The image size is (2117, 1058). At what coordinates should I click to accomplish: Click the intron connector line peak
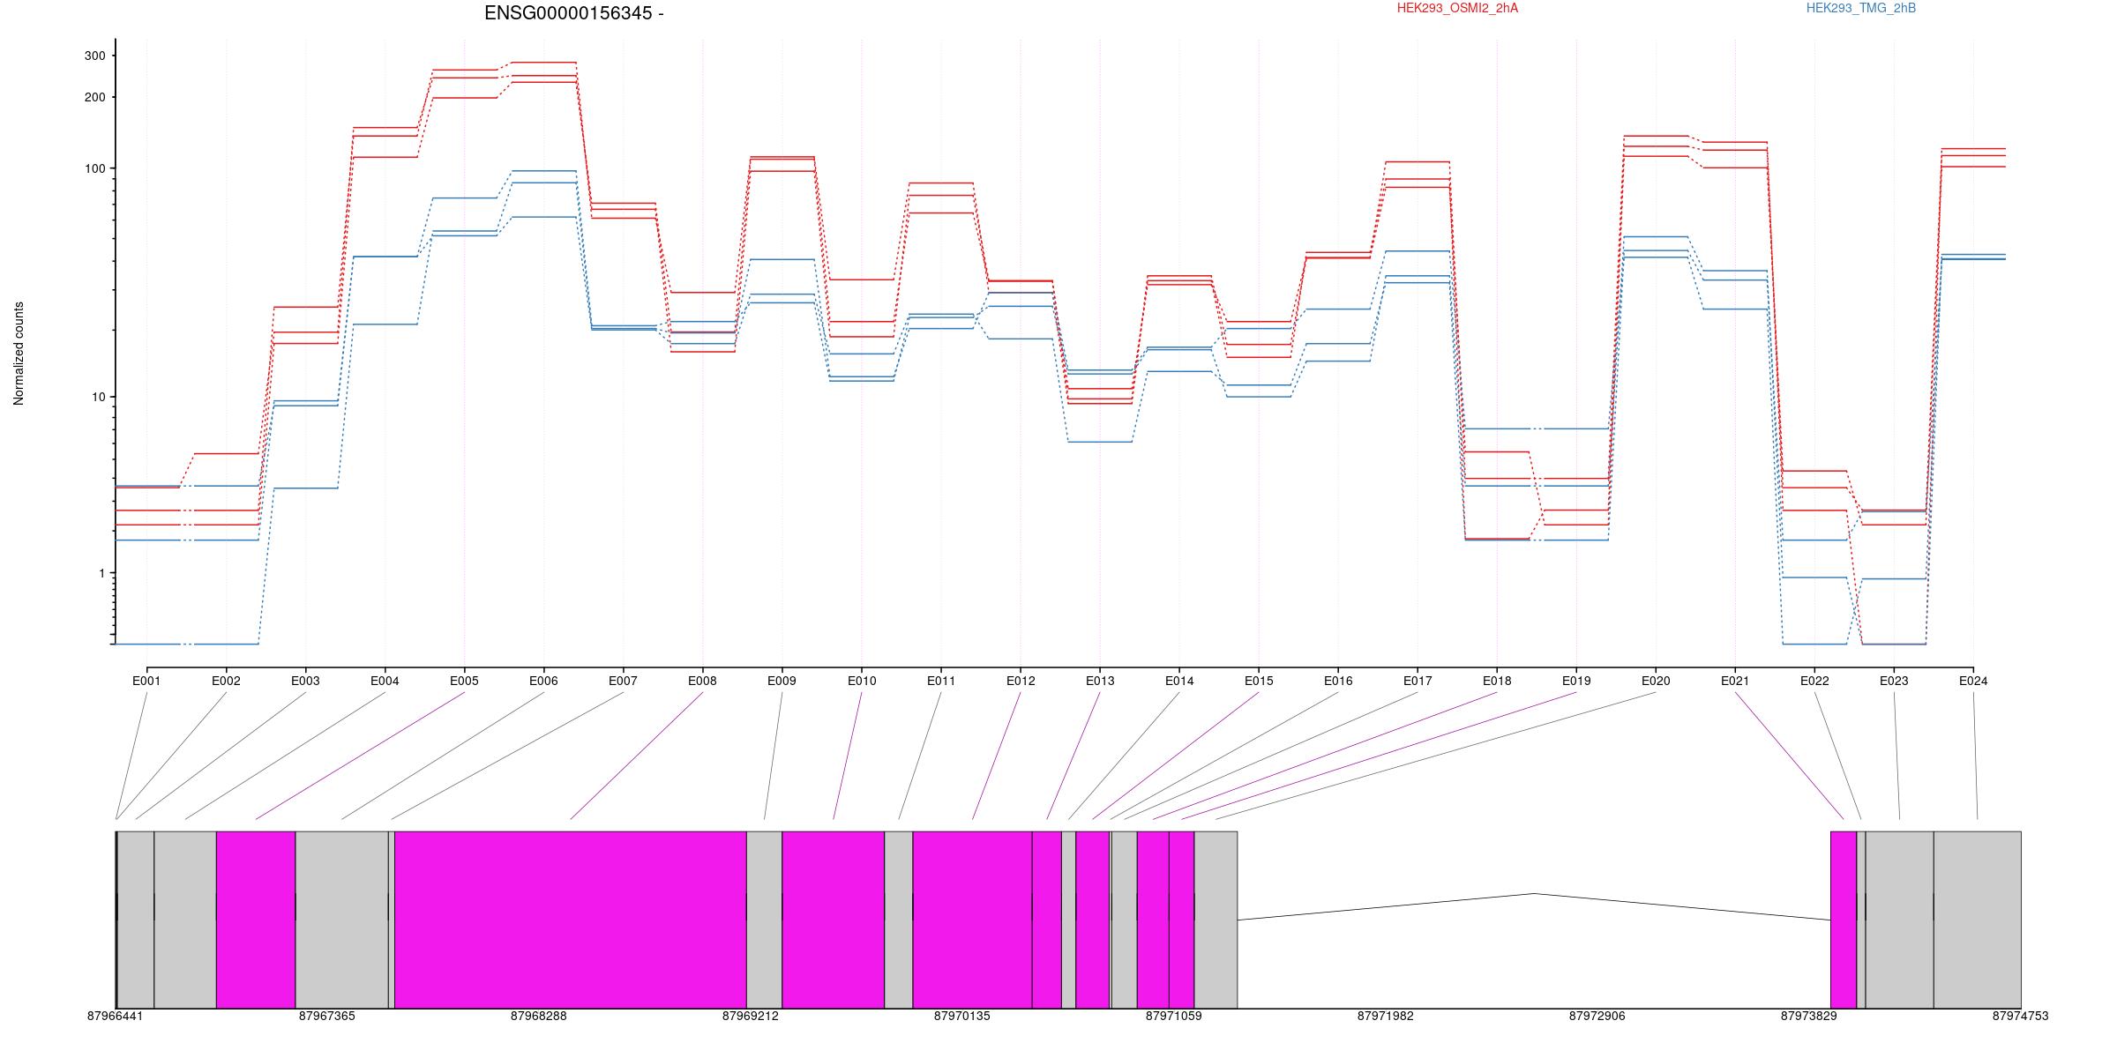pyautogui.click(x=1534, y=893)
